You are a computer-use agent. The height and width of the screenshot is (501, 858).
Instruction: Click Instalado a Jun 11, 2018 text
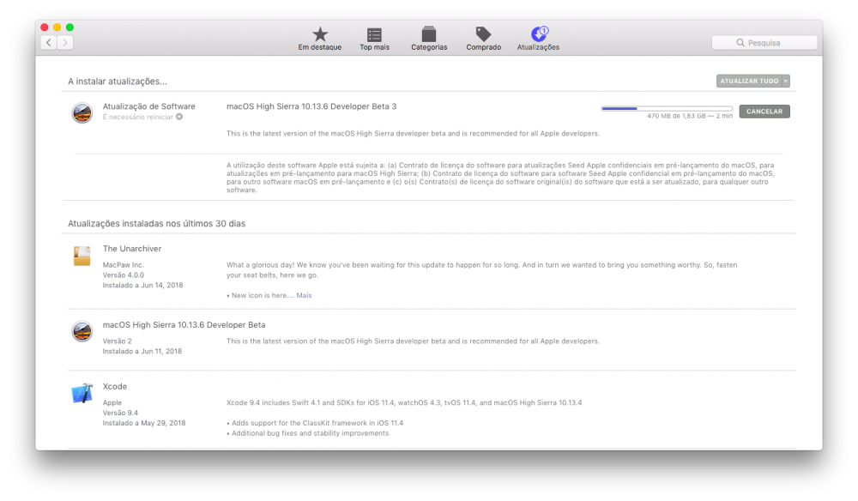pyautogui.click(x=142, y=351)
